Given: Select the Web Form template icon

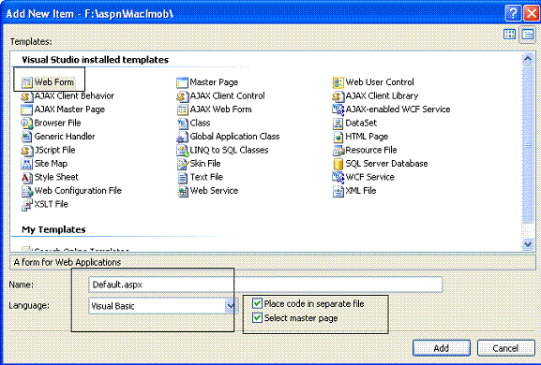Looking at the screenshot, I should click(27, 82).
